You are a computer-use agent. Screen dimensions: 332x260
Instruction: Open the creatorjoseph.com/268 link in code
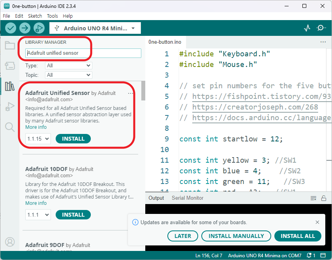[255, 107]
